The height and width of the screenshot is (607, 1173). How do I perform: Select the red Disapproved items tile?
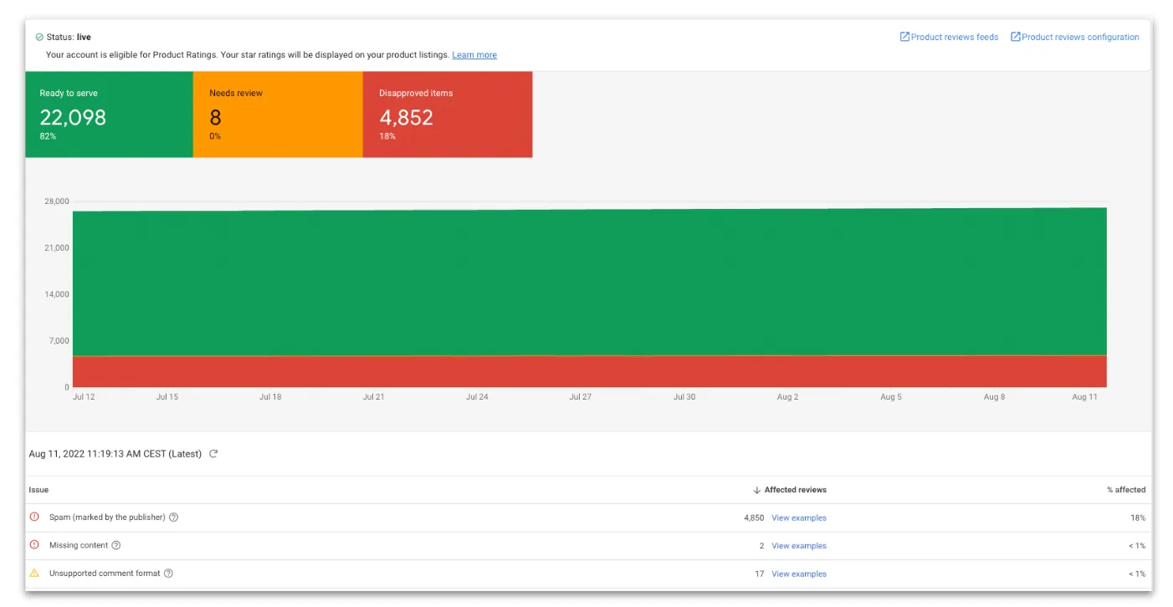448,115
